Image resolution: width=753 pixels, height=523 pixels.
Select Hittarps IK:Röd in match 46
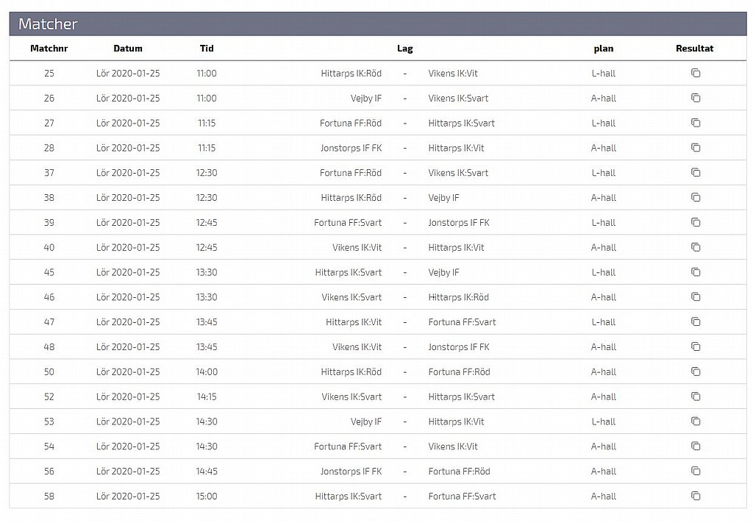pos(459,297)
